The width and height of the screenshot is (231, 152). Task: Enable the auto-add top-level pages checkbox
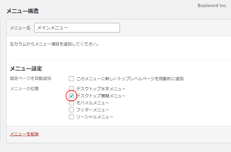coord(71,79)
